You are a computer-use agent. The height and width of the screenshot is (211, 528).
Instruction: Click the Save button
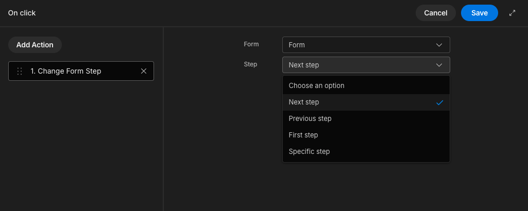[x=479, y=13]
